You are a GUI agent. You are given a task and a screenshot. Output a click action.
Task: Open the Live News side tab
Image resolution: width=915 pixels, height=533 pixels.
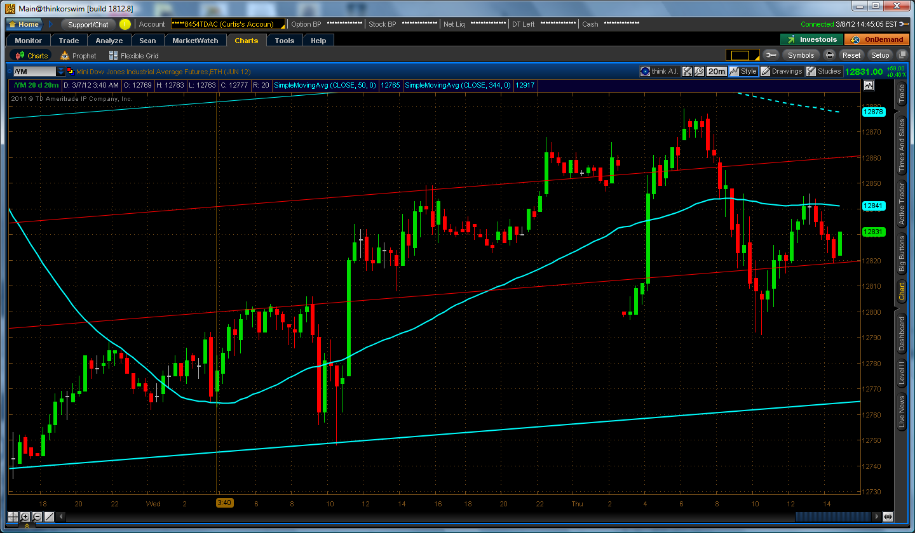tap(901, 412)
